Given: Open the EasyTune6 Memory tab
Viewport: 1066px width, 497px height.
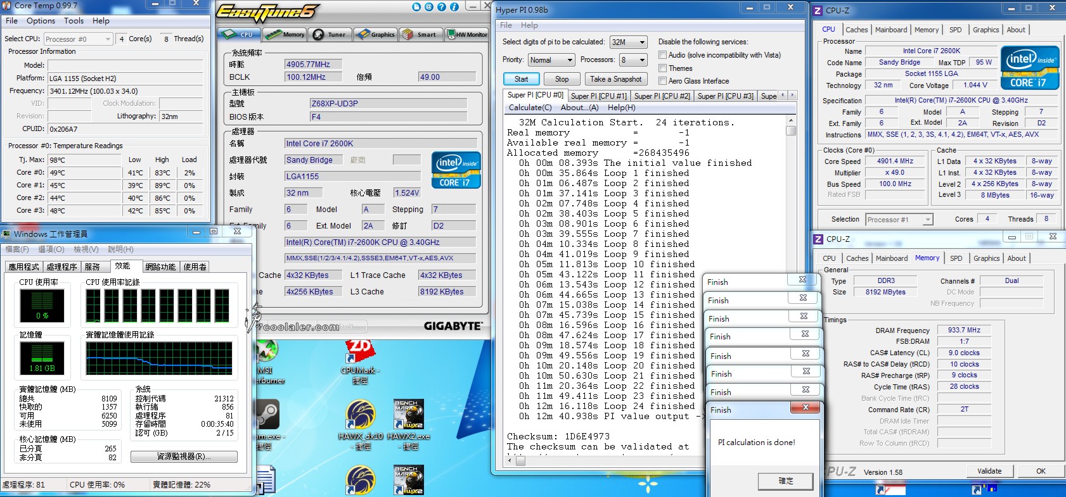Looking at the screenshot, I should 285,34.
